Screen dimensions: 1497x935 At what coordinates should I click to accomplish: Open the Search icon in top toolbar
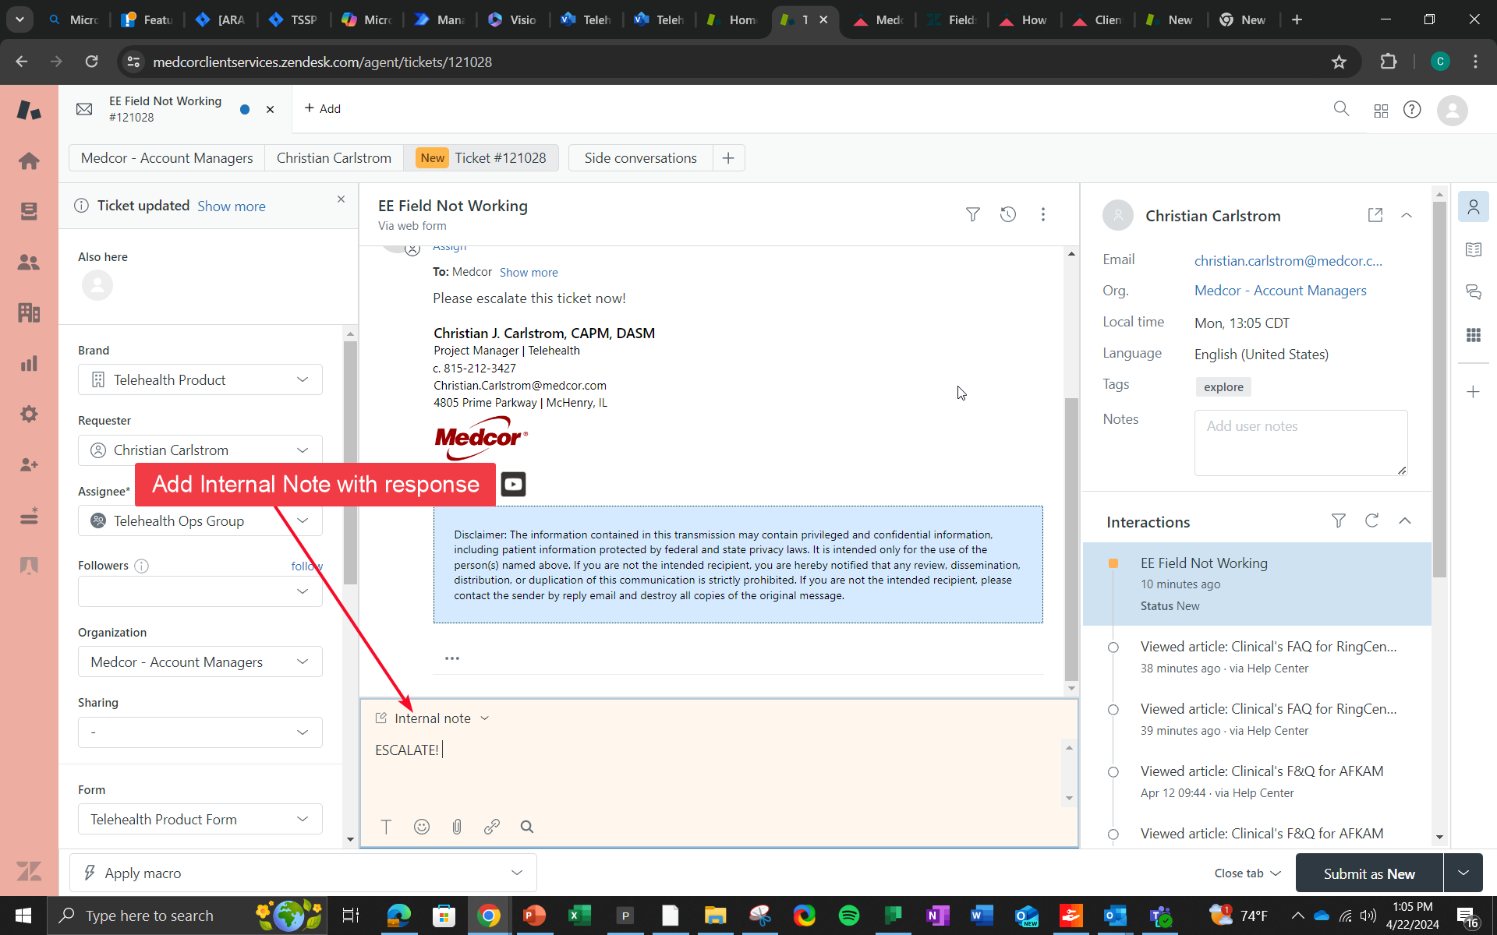click(1341, 110)
